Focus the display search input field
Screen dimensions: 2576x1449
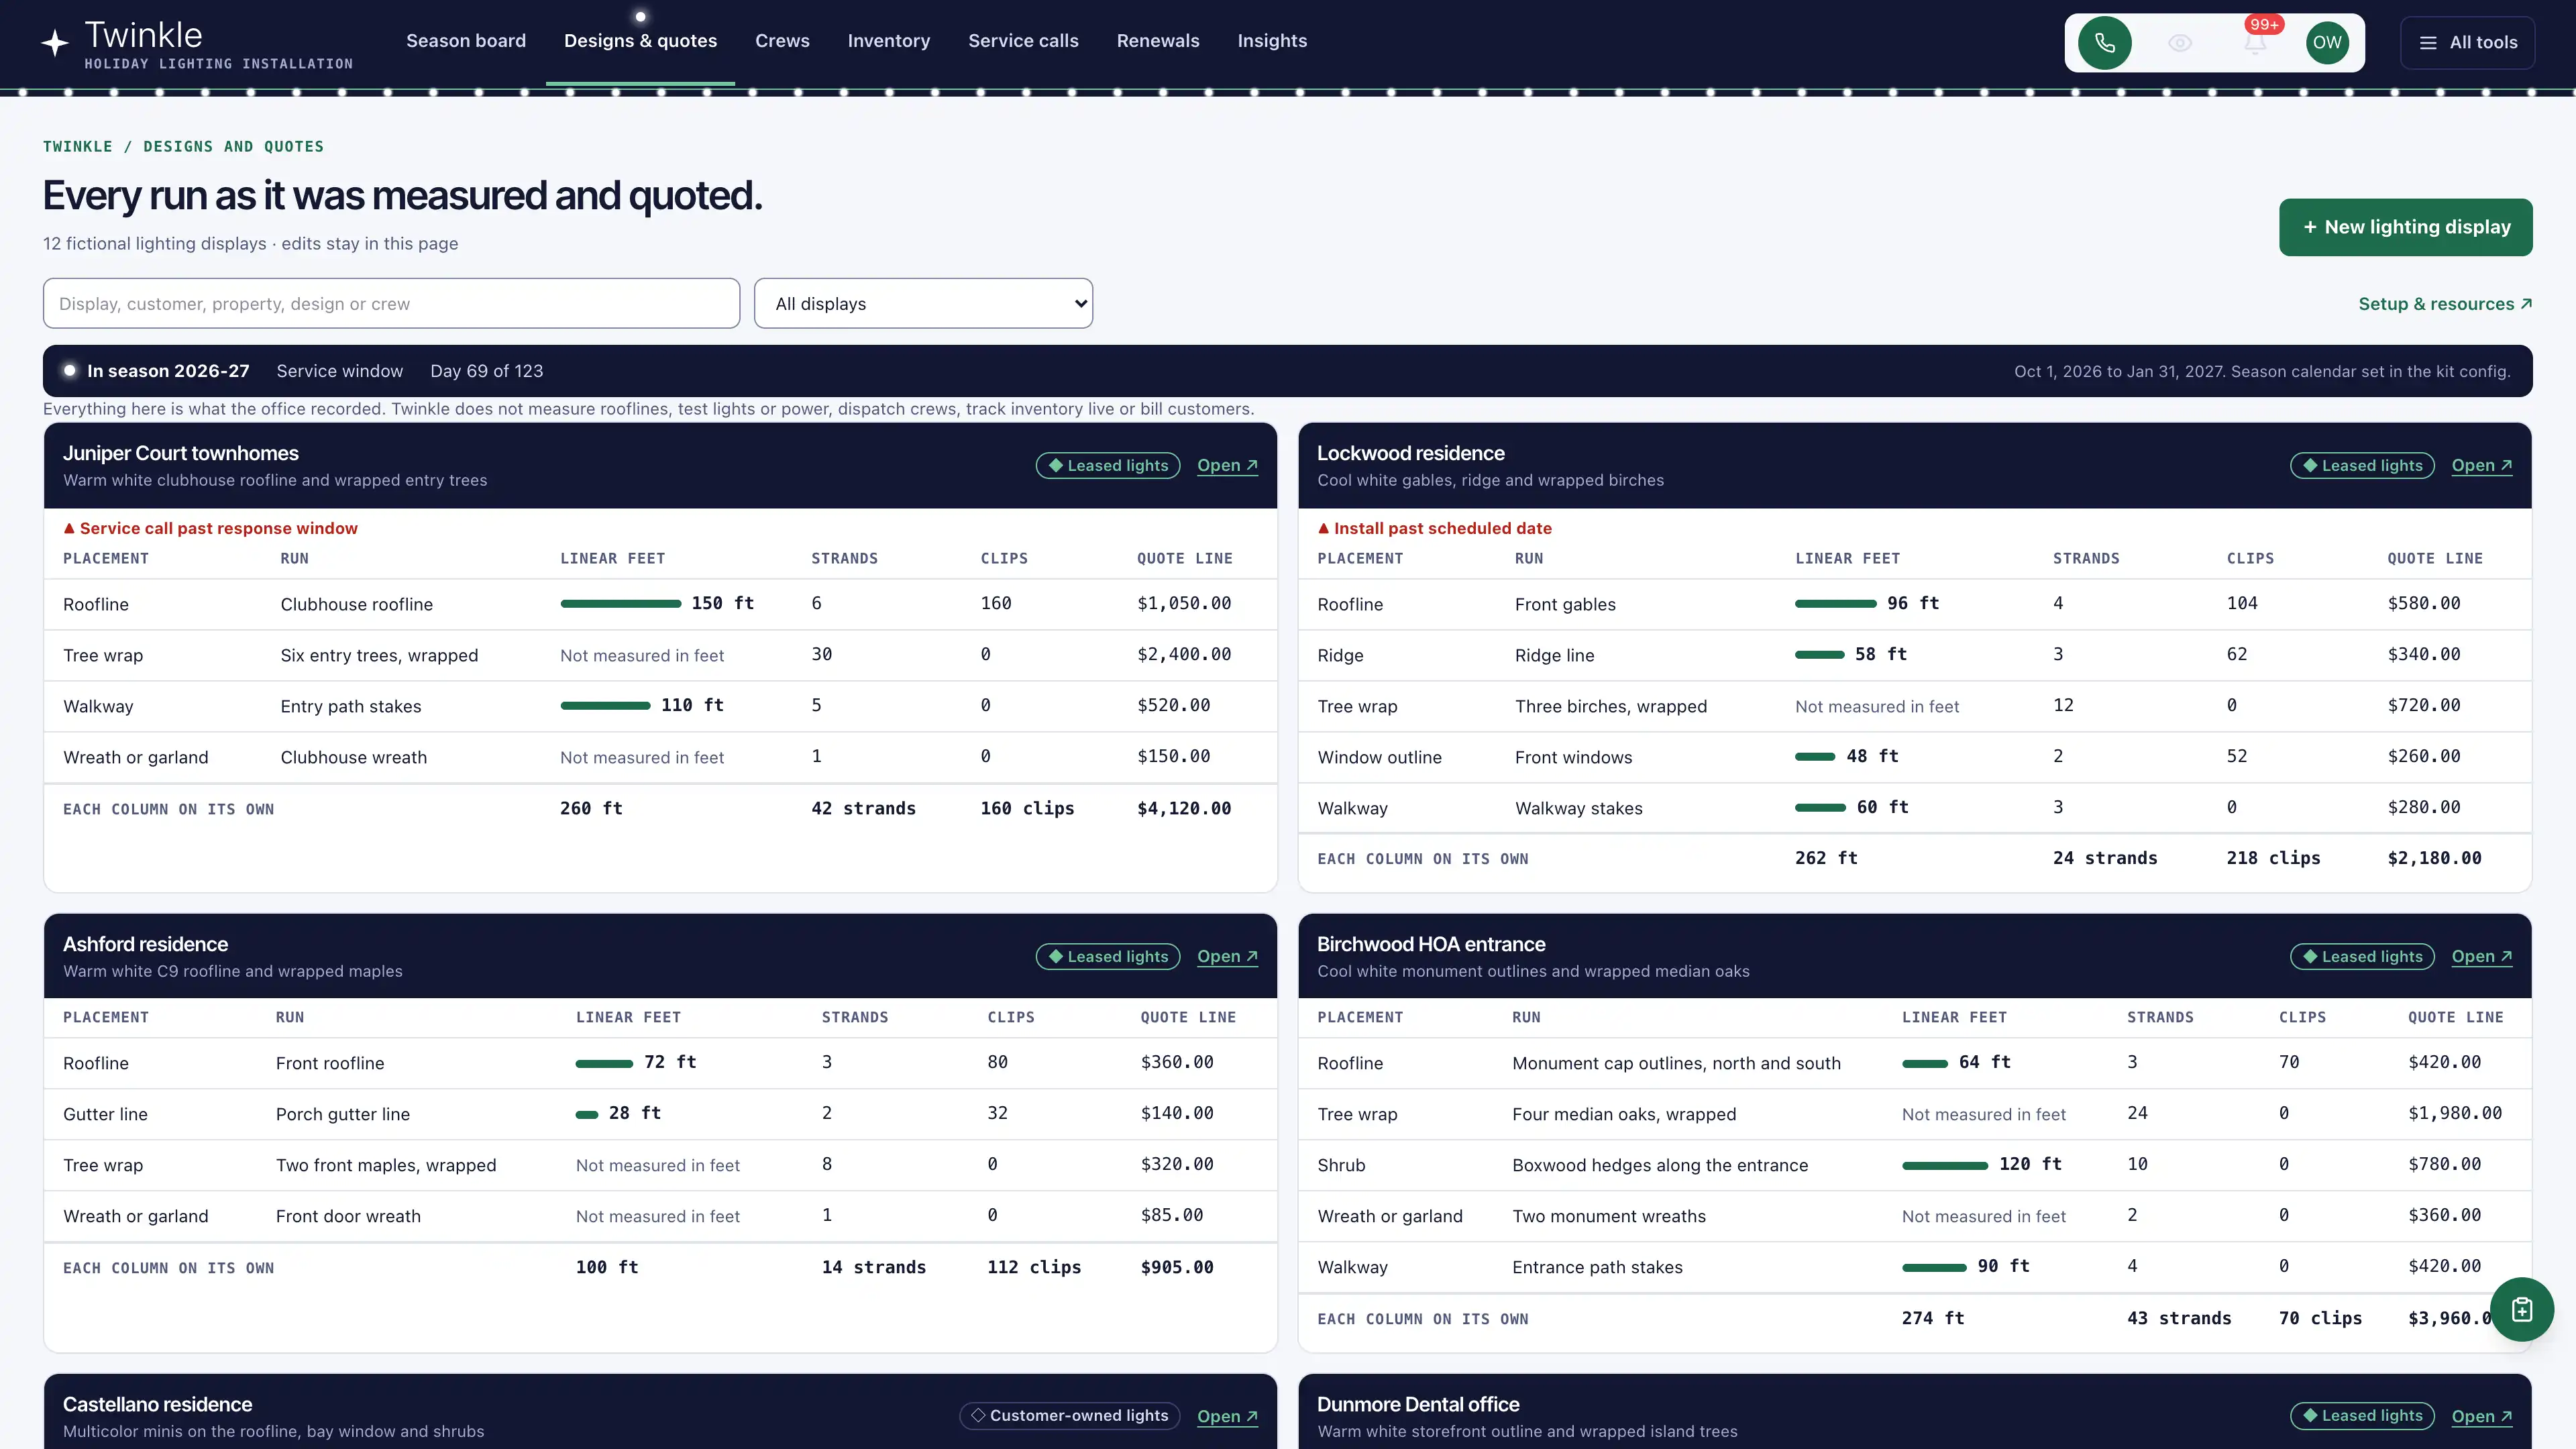point(391,303)
